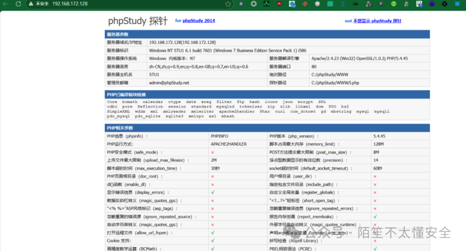Click the blue cat-shaped extension icon
The height and width of the screenshot is (251, 466).
(457, 4)
